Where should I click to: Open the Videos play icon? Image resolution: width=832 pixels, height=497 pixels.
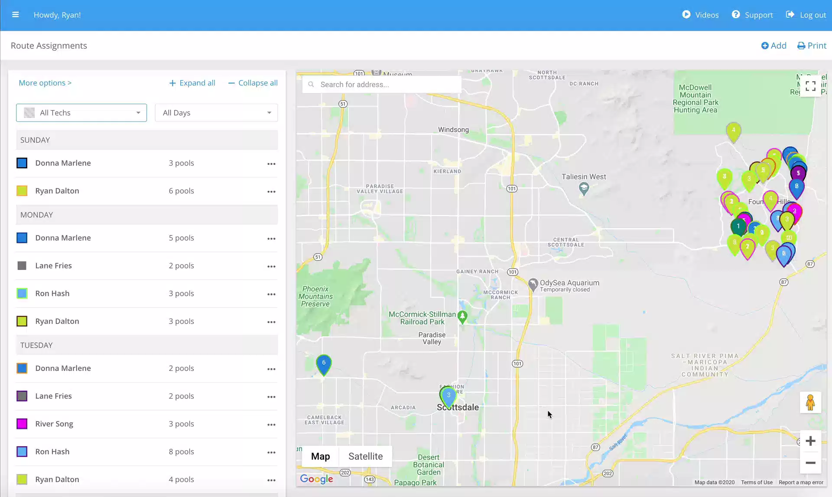pos(686,14)
